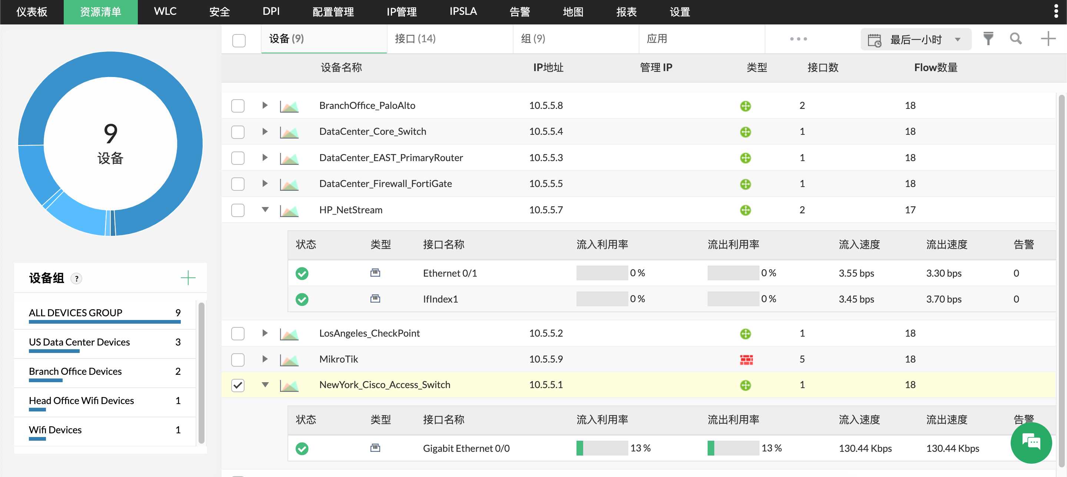Click outbound utilization bar for Gigabit Ethernet 0/0

click(x=733, y=448)
